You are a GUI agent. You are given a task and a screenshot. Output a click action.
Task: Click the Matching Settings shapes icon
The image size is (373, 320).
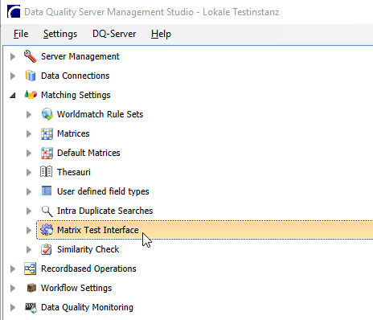31,95
